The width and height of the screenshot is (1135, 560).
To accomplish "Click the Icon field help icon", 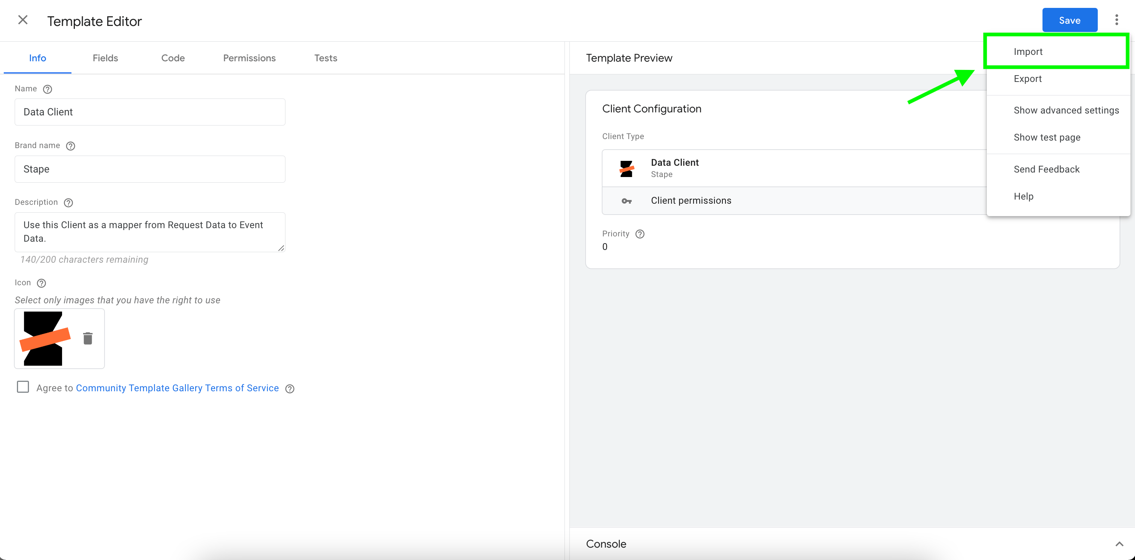I will click(41, 283).
